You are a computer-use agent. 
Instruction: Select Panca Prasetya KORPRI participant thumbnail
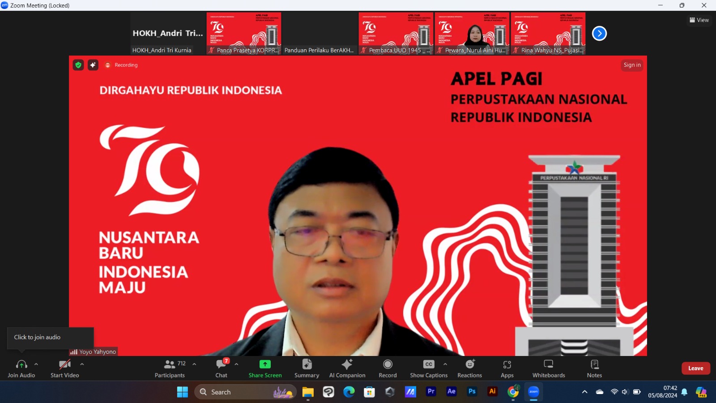(244, 34)
